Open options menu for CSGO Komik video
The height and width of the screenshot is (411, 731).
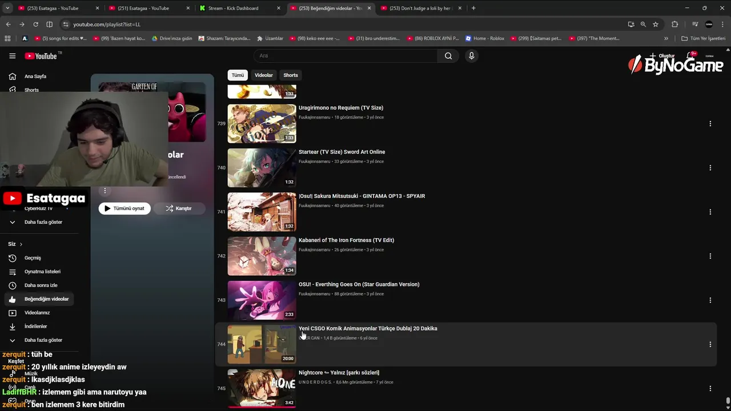(710, 344)
